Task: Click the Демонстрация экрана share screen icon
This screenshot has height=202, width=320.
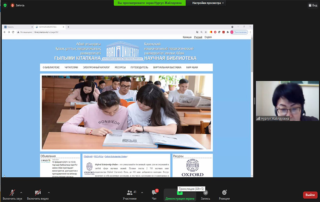Action: point(180,192)
